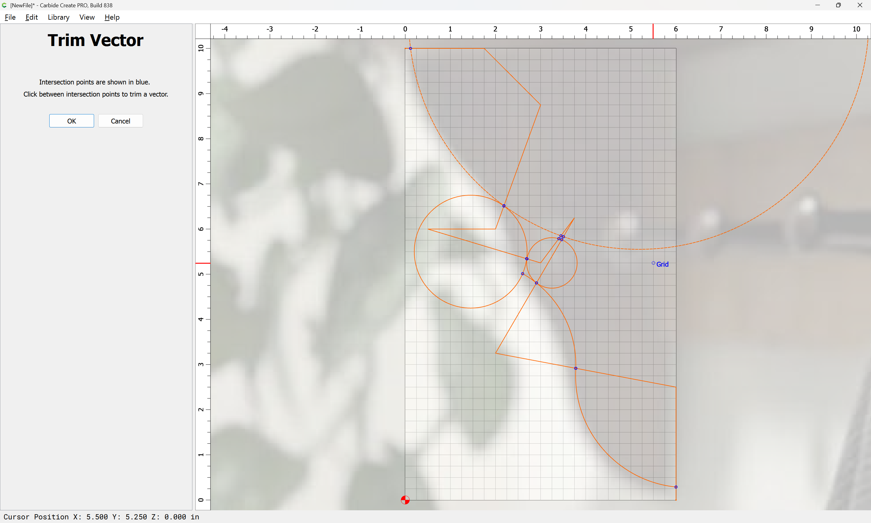Restore down the application window

[838, 5]
